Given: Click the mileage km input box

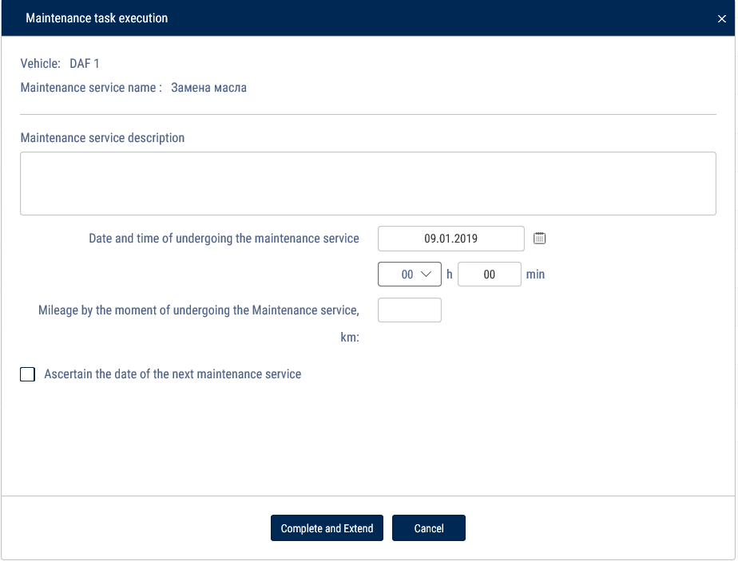Looking at the screenshot, I should click(x=410, y=310).
